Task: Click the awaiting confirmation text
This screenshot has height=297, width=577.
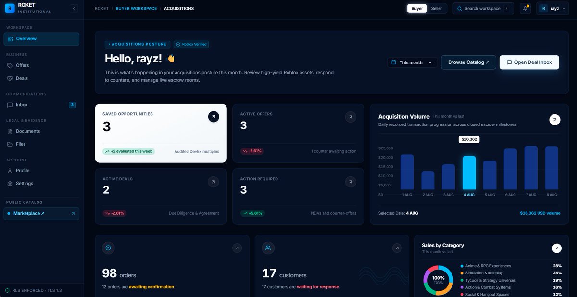Action: 151,287
